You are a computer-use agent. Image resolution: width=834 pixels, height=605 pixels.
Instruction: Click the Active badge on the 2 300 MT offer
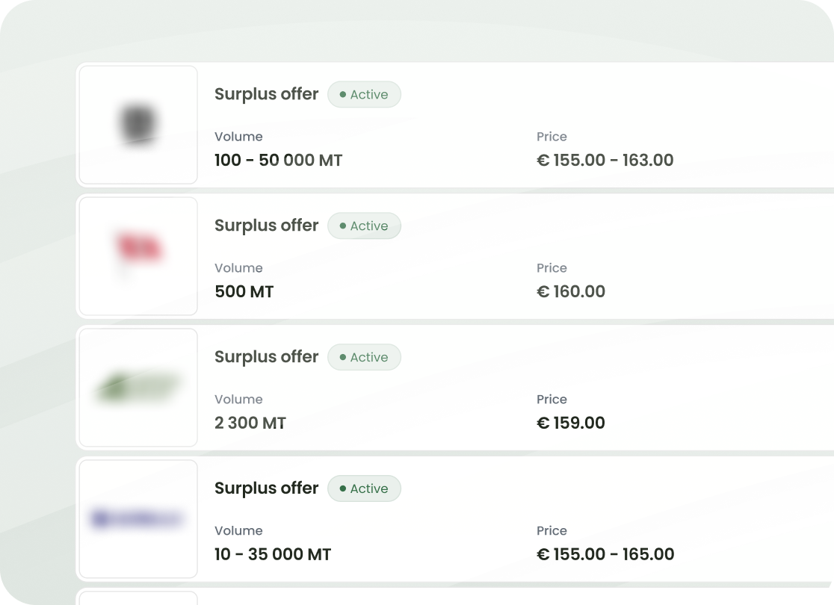point(365,357)
